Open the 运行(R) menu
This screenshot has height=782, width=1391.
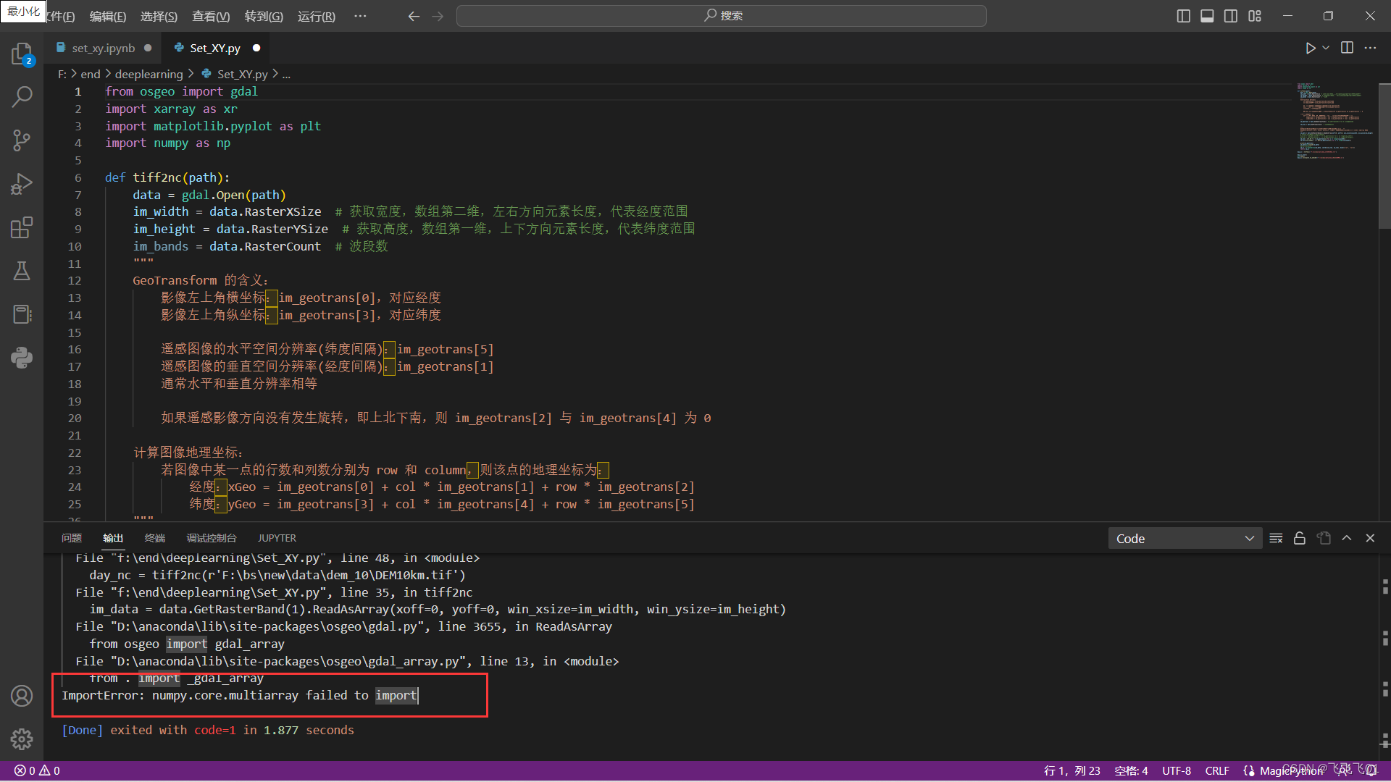click(317, 16)
